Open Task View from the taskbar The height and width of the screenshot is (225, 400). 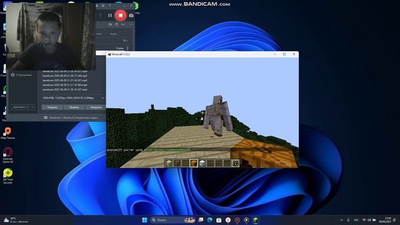(x=201, y=220)
